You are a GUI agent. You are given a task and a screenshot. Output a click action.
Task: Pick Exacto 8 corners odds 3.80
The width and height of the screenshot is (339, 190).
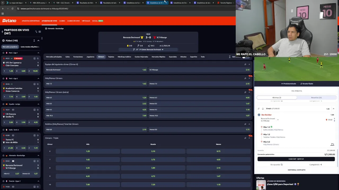click(153, 168)
